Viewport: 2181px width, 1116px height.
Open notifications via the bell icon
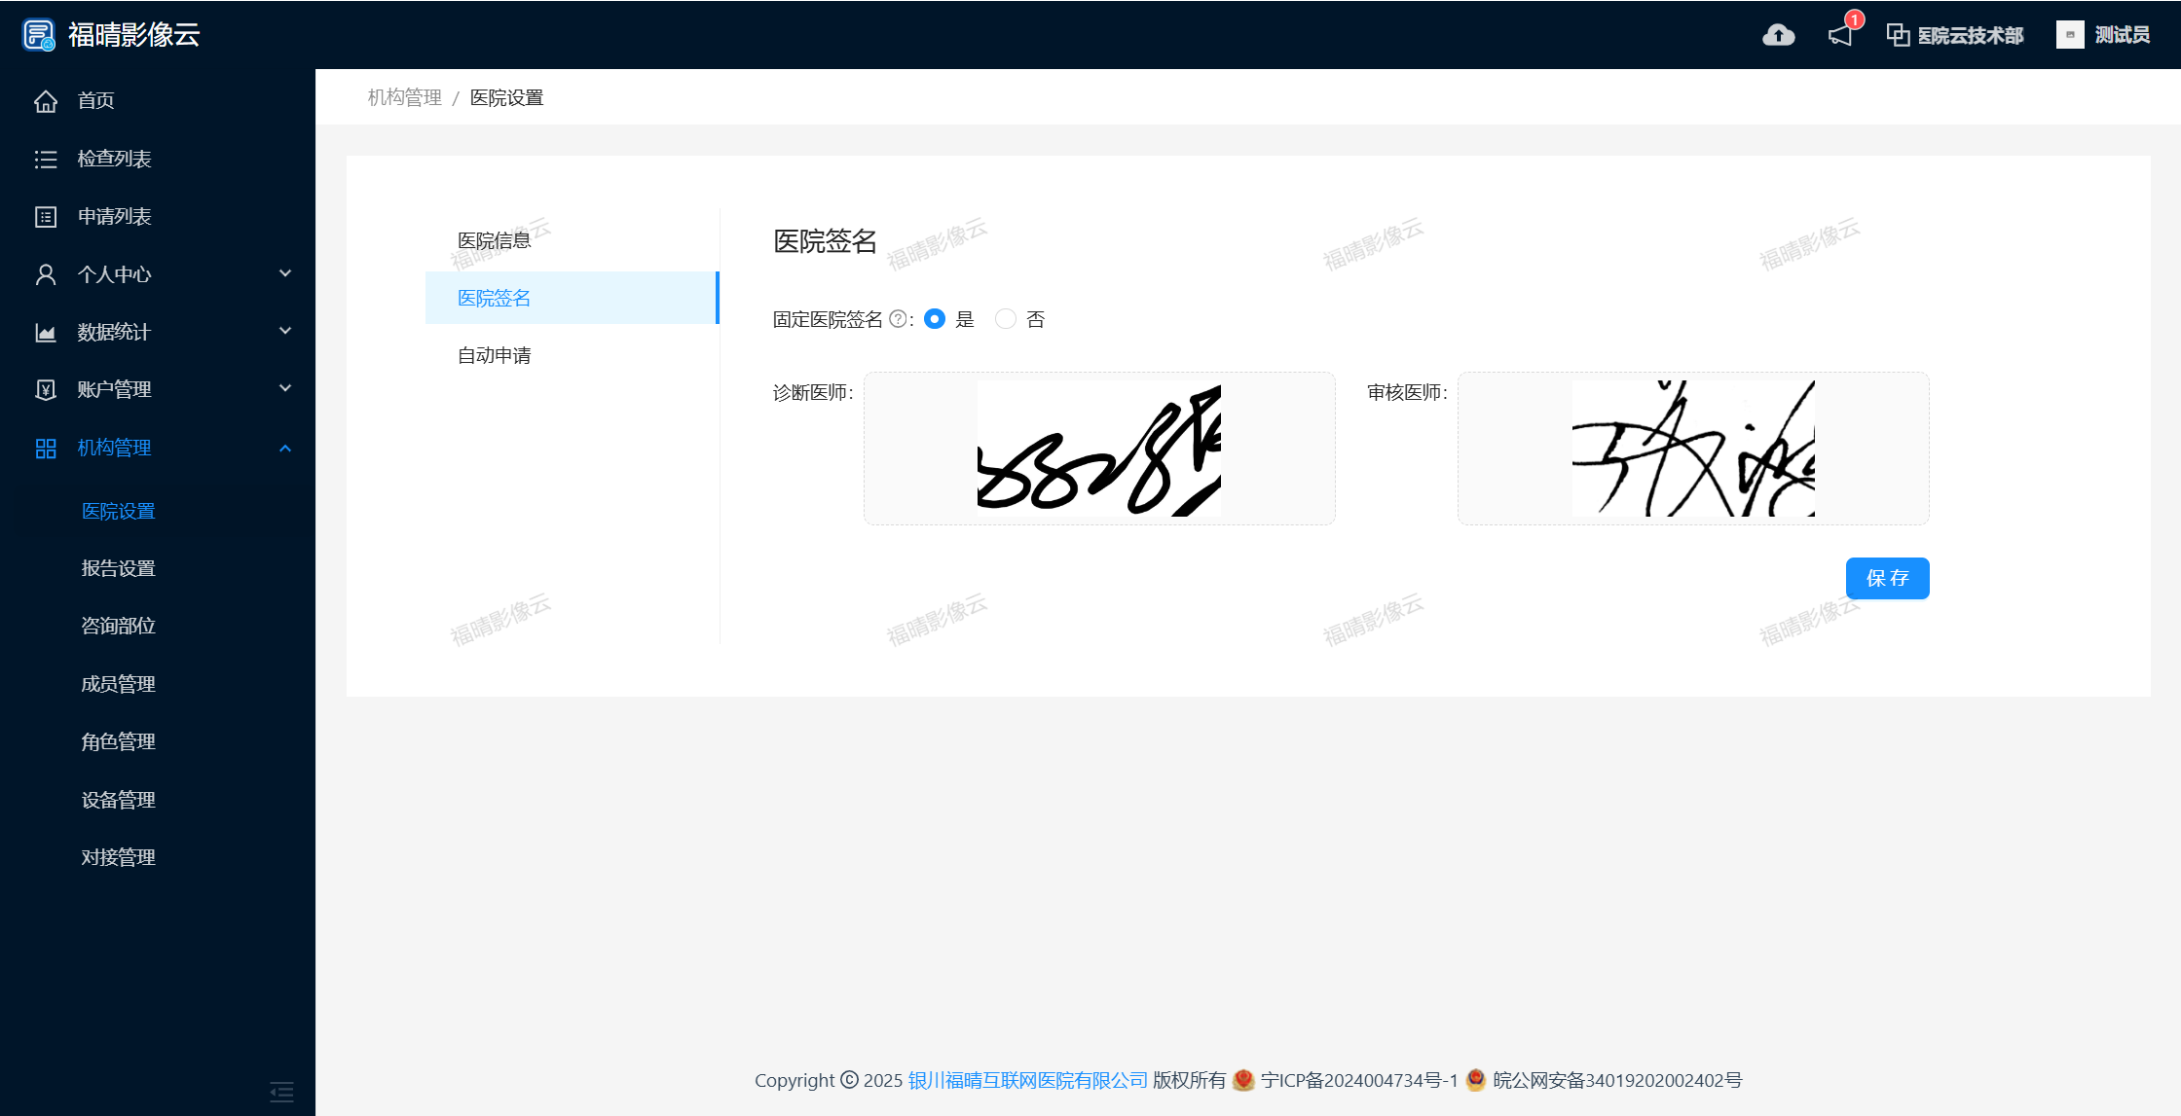click(1840, 34)
